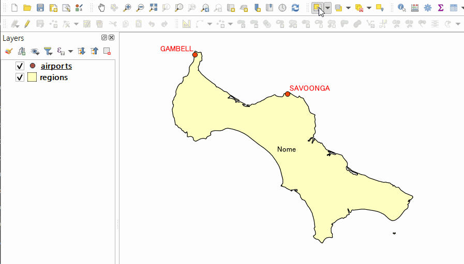Click the SAVOONGA airport point on map
Screen dimensions: 464x264
click(288, 94)
